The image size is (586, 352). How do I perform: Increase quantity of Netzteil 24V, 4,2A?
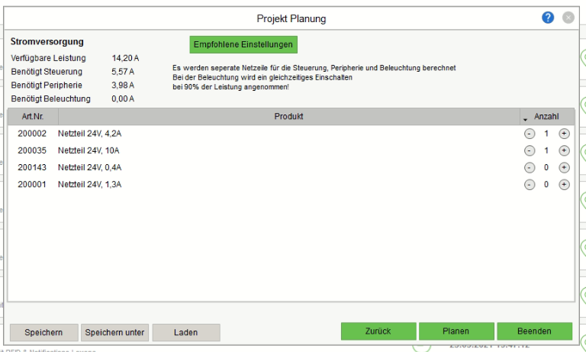tap(564, 134)
